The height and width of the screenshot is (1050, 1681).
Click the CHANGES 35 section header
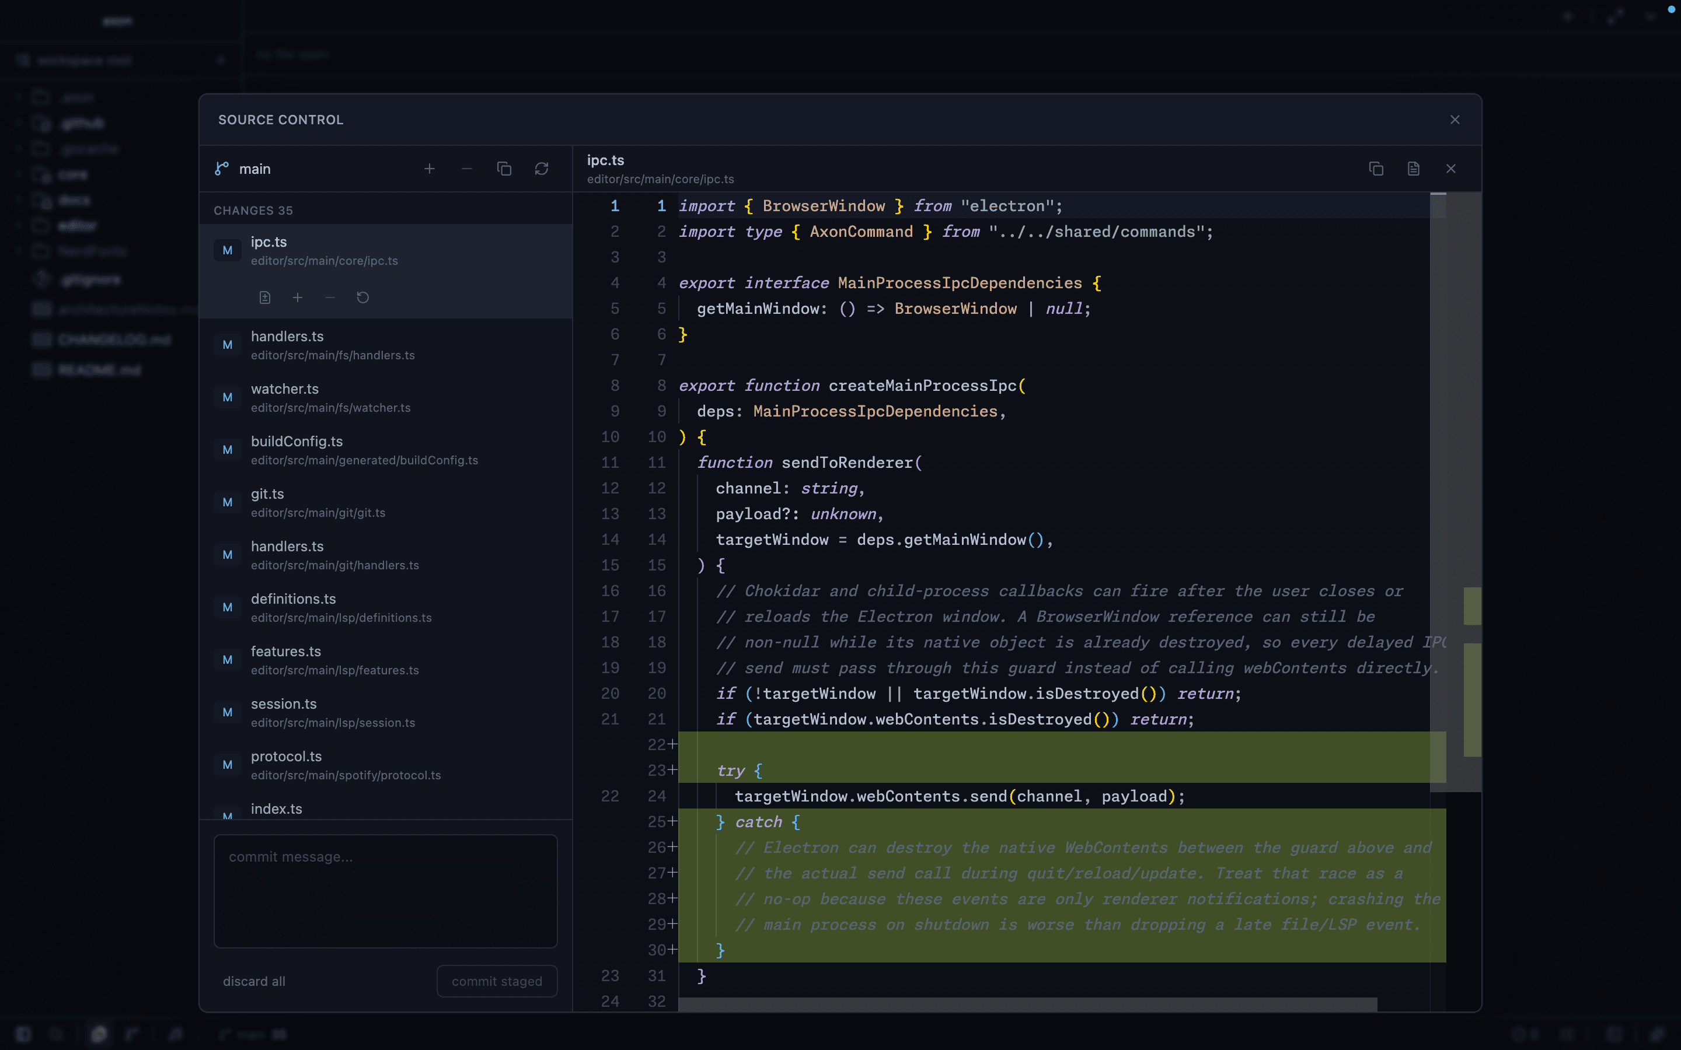[x=253, y=211]
